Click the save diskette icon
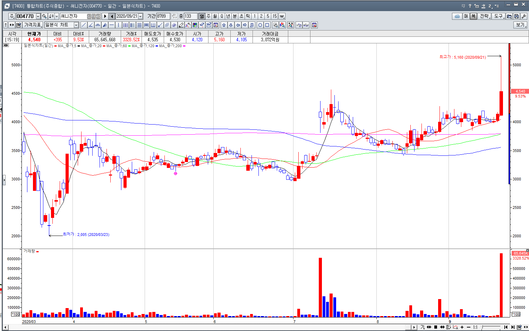 coord(517,16)
